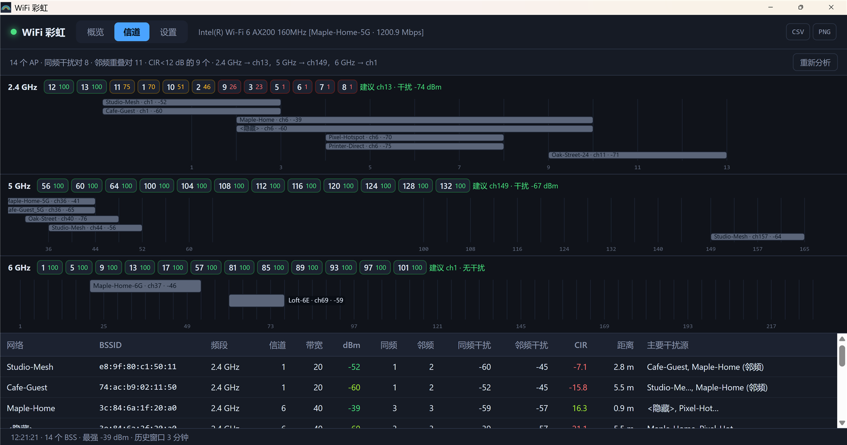Screen dimensions: 847x445
Task: Sort by the CIR column header
Action: click(581, 345)
